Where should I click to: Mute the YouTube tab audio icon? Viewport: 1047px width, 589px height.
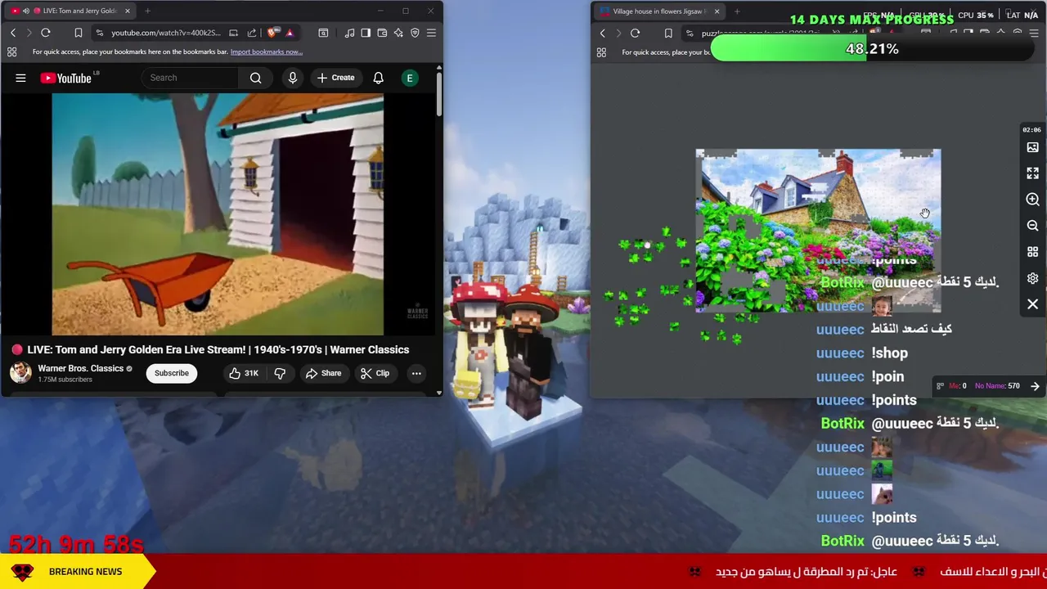(25, 11)
